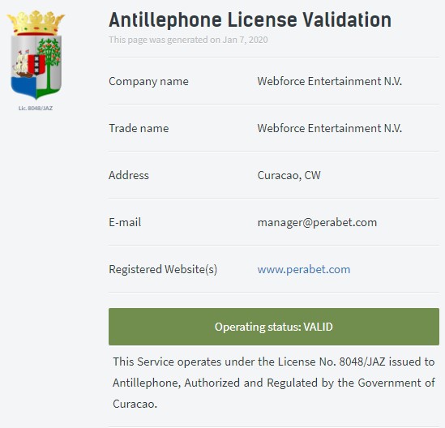Click the Lic. 8048/JAZ caption under emblem
445x428 pixels.
tap(36, 108)
